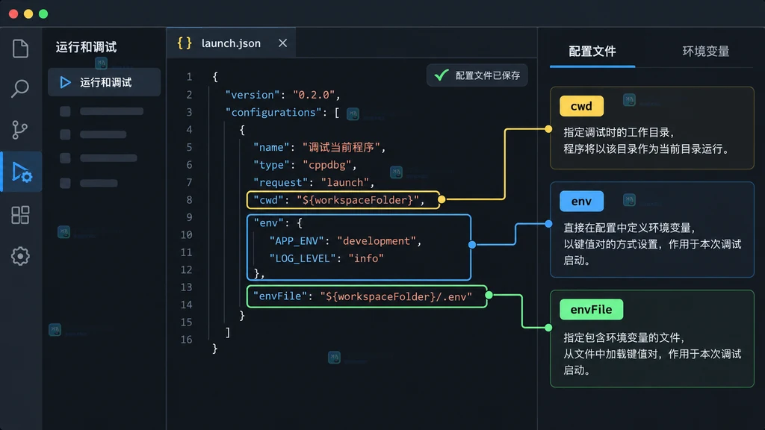This screenshot has width=765, height=430.
Task: Click the "LOG_LEVEL": "info" line
Action: pyautogui.click(x=326, y=258)
